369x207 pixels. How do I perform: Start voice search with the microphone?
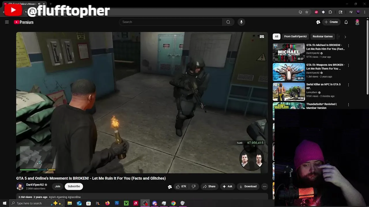pyautogui.click(x=241, y=22)
